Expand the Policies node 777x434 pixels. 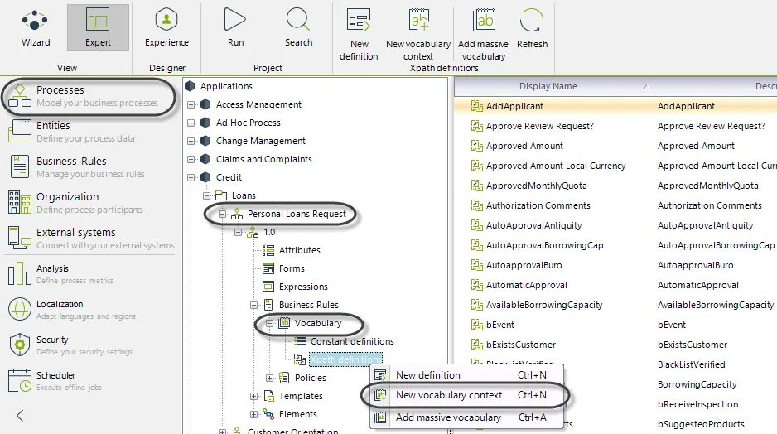[x=269, y=378]
